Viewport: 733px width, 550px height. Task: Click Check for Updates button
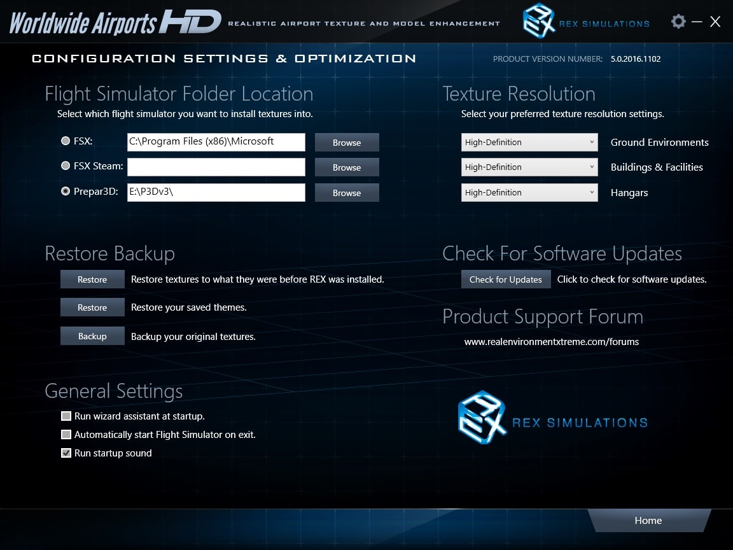(x=506, y=279)
